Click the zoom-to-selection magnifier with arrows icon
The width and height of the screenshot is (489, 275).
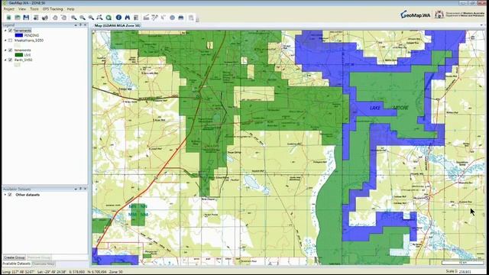click(x=99, y=18)
